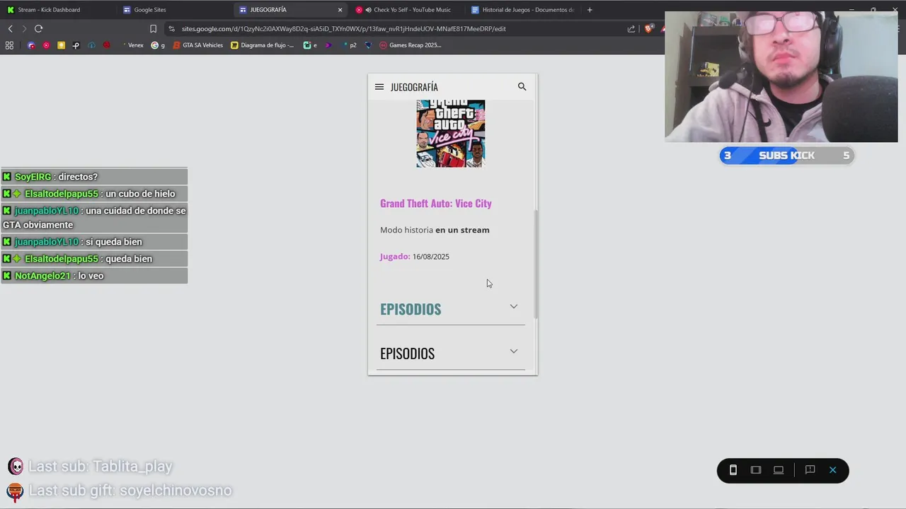Screen dimensions: 906x509
Task: Open the Google 'g' bookmark
Action: coord(158,45)
